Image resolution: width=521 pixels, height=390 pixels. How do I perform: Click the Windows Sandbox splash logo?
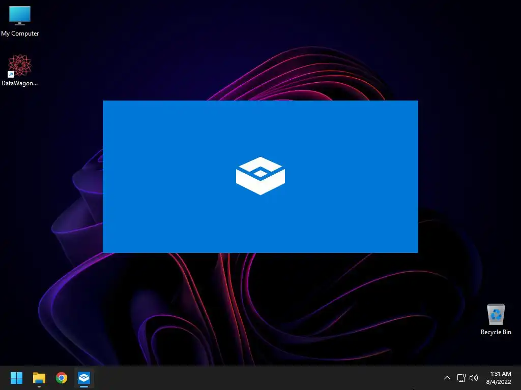click(260, 176)
